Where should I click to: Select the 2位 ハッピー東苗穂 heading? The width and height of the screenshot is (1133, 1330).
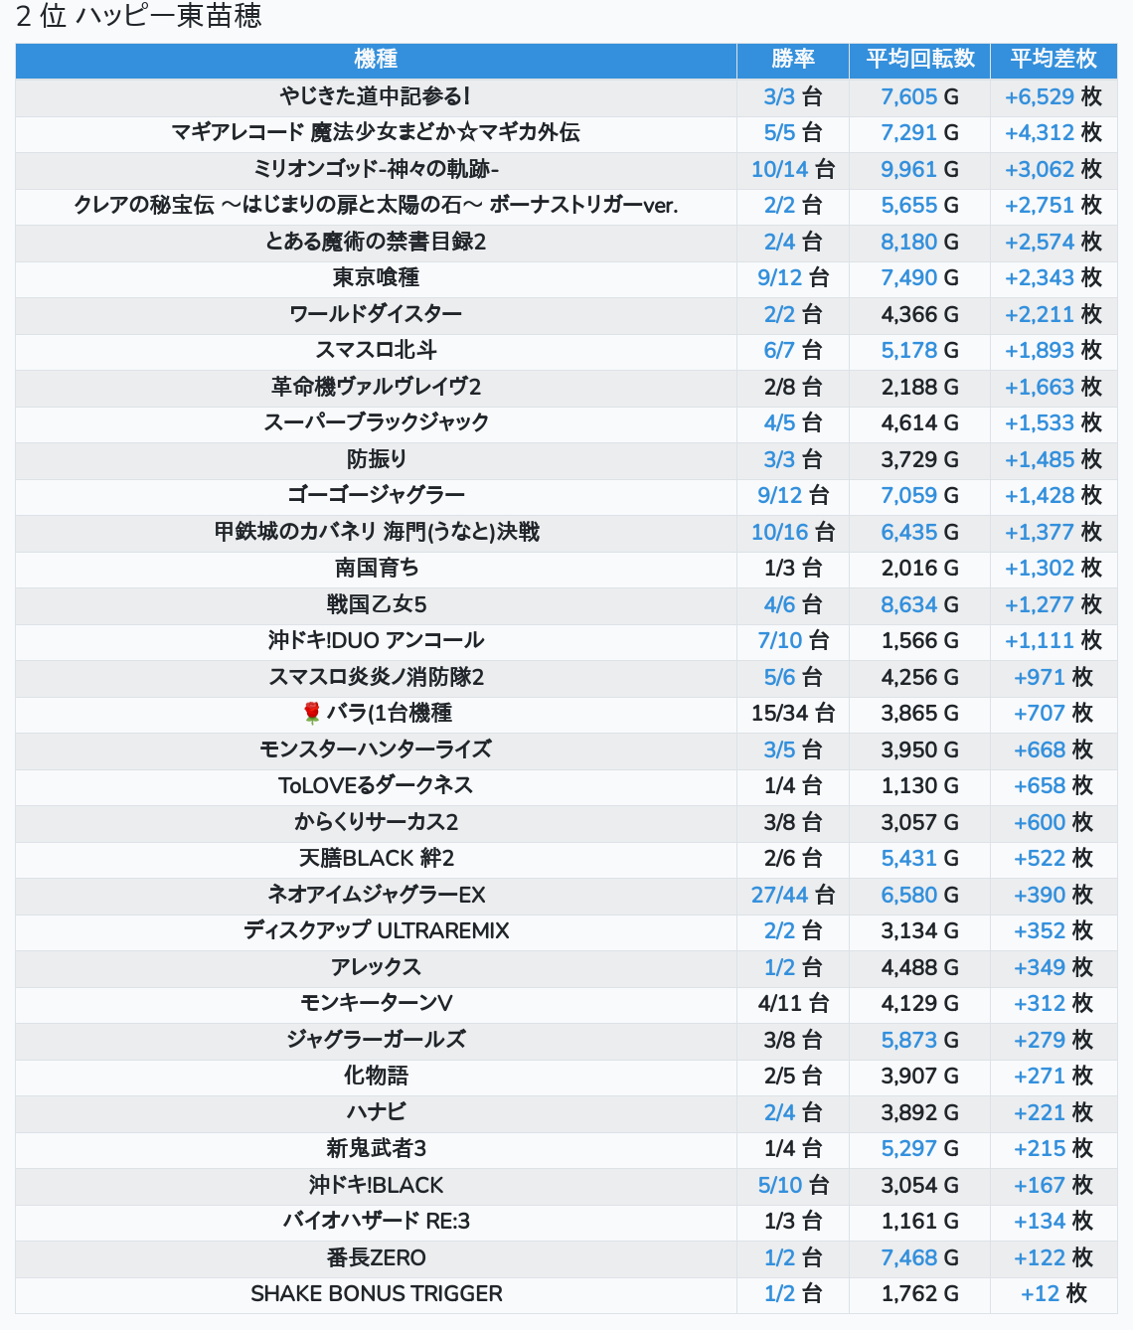139,16
